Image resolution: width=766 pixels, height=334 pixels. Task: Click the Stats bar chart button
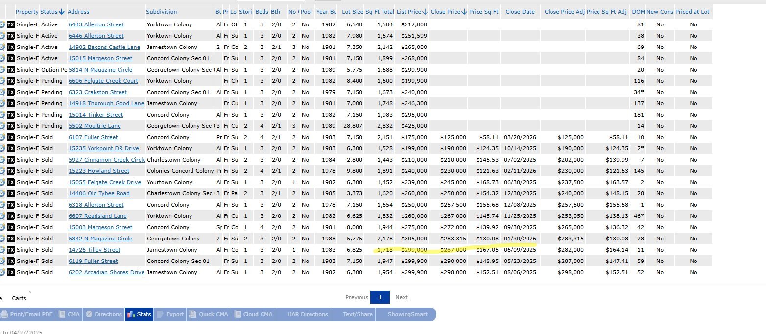pos(139,314)
